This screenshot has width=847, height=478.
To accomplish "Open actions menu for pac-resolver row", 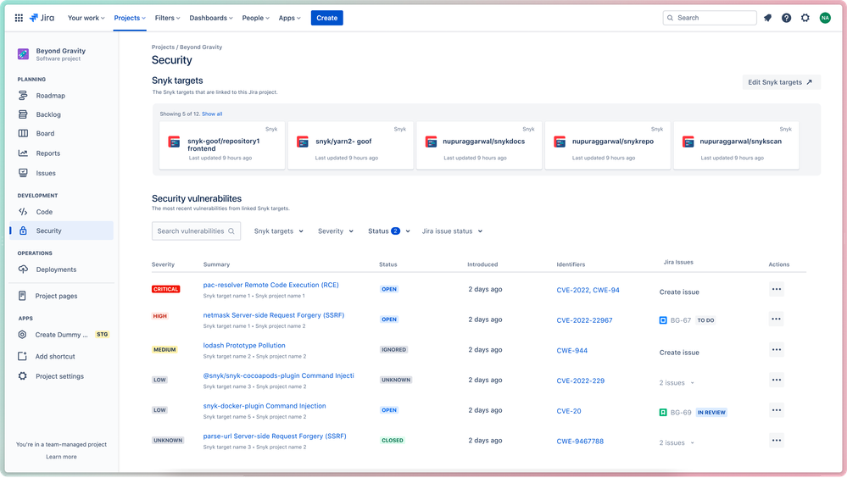I will (777, 290).
